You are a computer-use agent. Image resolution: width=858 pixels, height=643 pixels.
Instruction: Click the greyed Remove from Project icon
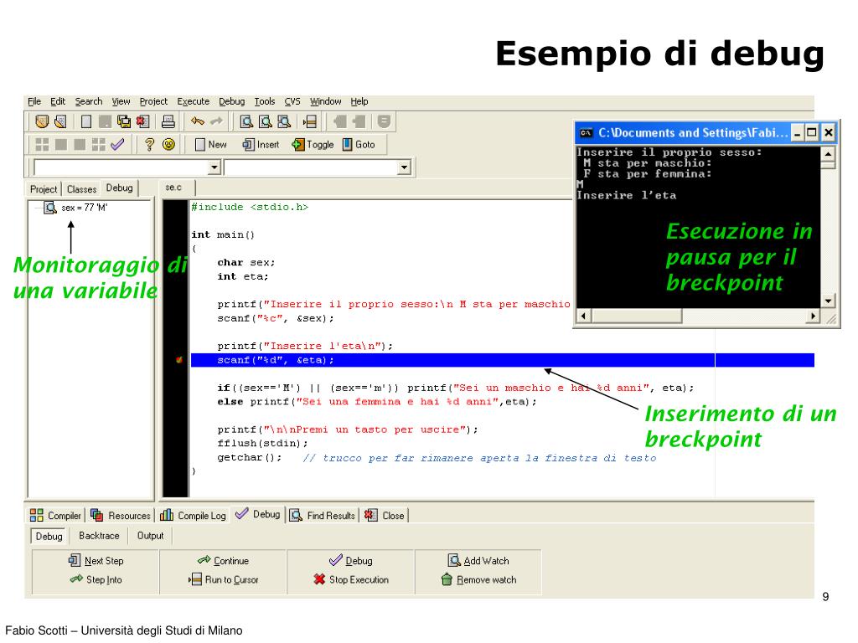[359, 121]
